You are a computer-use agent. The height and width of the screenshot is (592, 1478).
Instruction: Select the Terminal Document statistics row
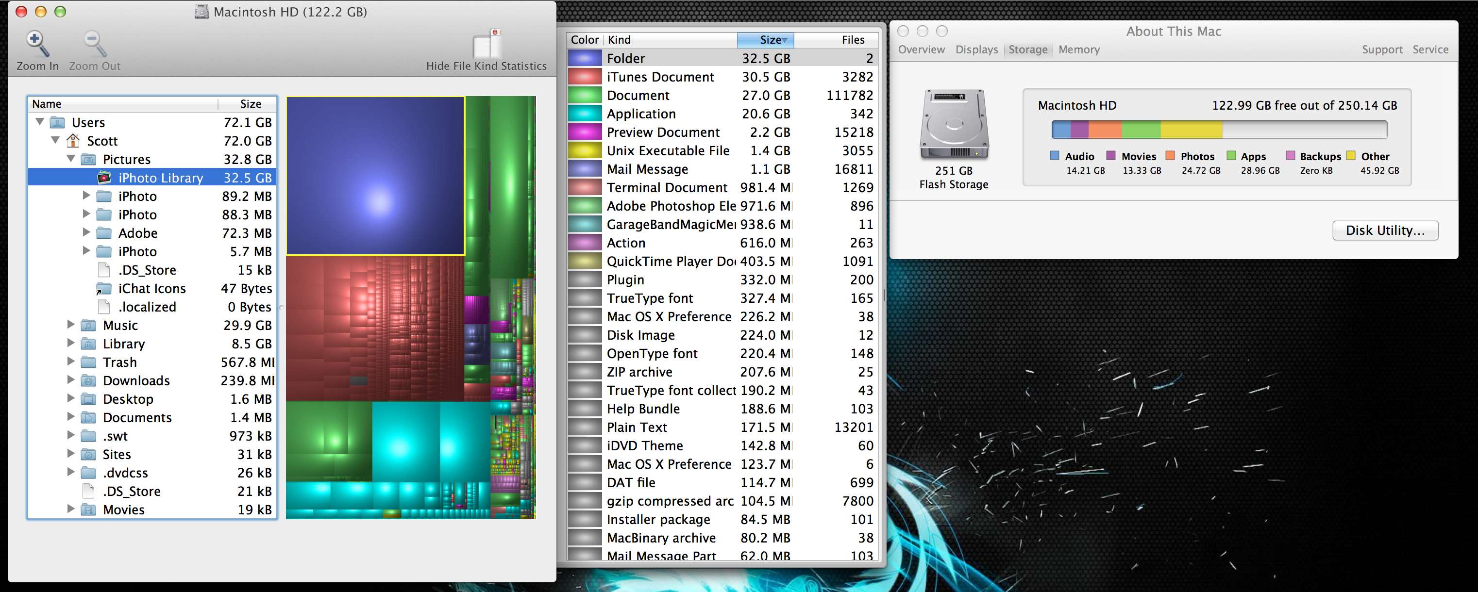coord(723,187)
